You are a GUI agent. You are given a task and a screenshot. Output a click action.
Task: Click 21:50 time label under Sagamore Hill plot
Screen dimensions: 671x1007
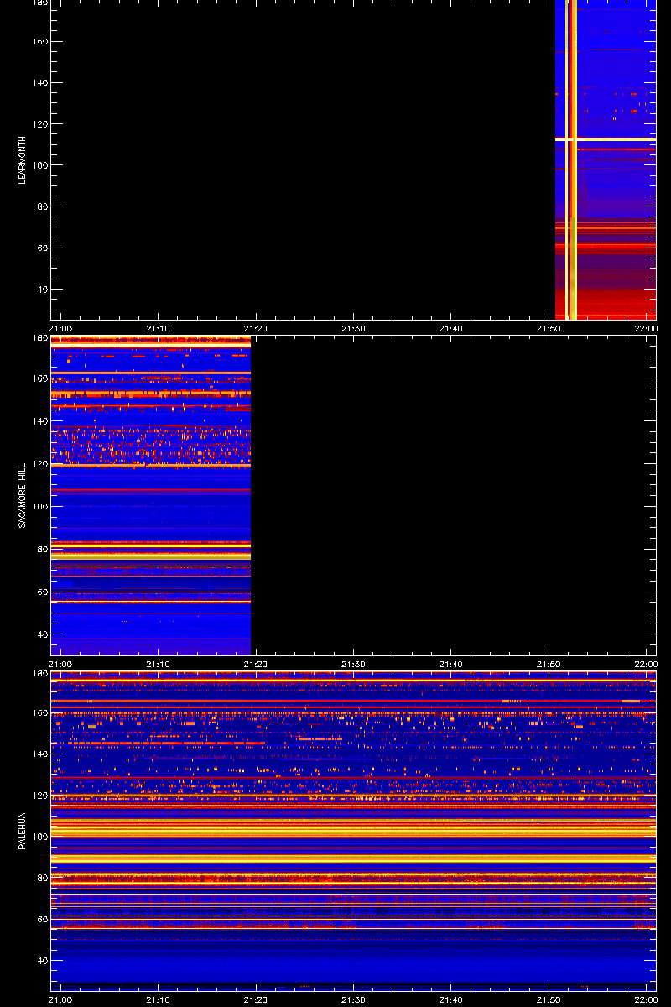[549, 665]
